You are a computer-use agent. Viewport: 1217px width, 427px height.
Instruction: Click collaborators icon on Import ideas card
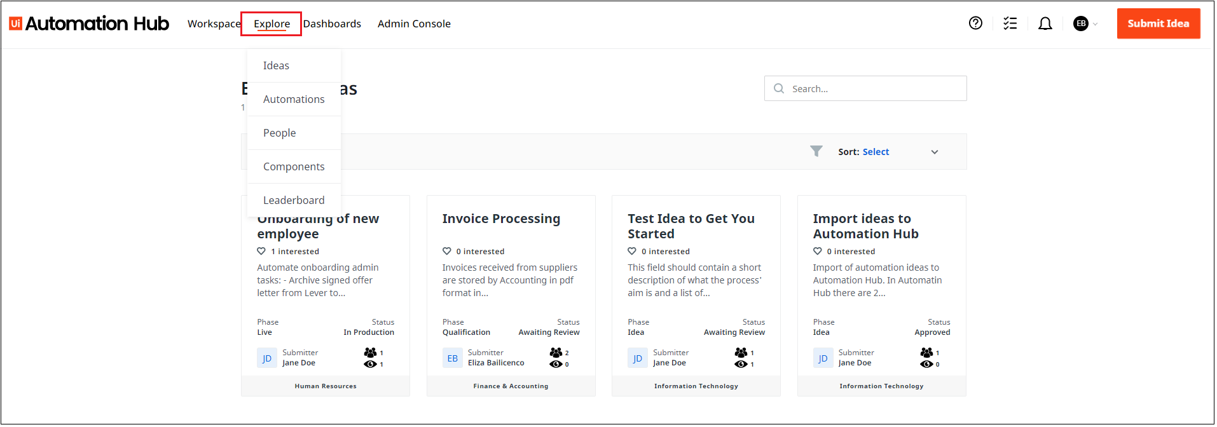pyautogui.click(x=926, y=352)
